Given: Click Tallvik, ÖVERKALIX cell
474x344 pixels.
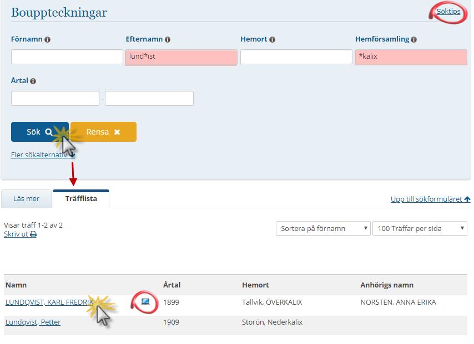Looking at the screenshot, I should [272, 302].
